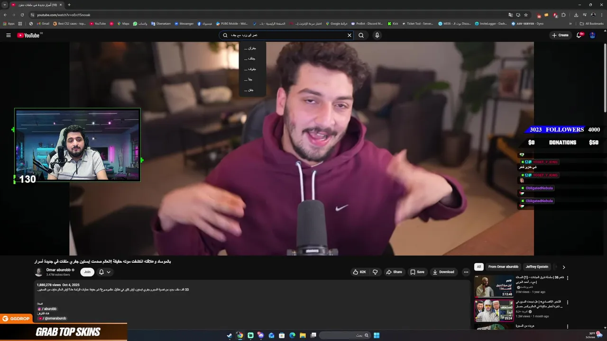The height and width of the screenshot is (341, 607).
Task: Open the Apps bookmark
Action: tap(9, 23)
